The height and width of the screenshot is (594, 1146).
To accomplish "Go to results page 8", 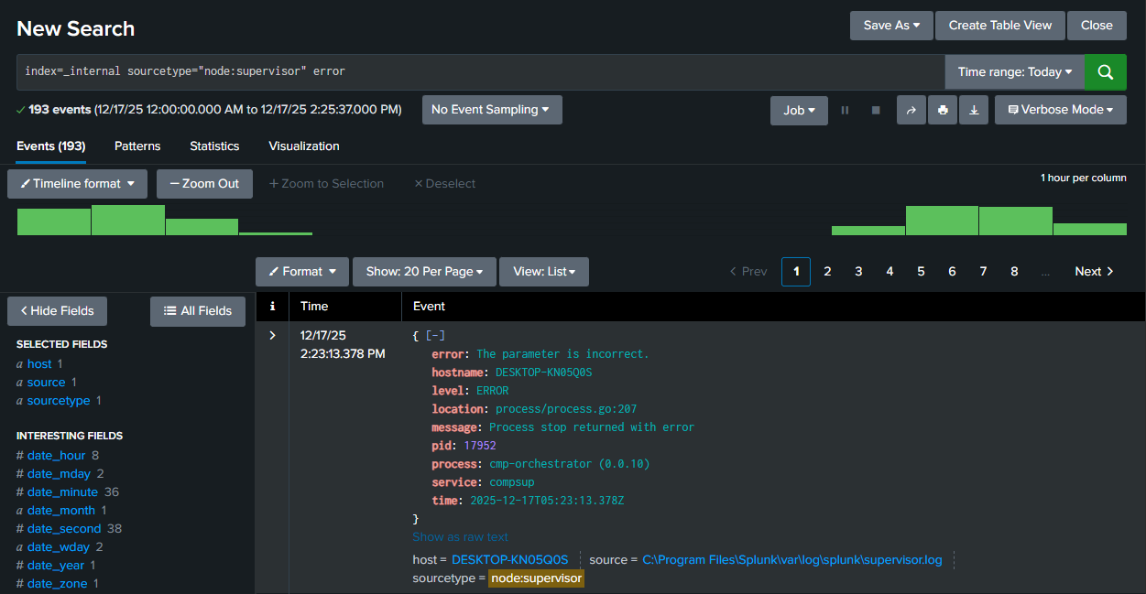I will [x=1014, y=272].
